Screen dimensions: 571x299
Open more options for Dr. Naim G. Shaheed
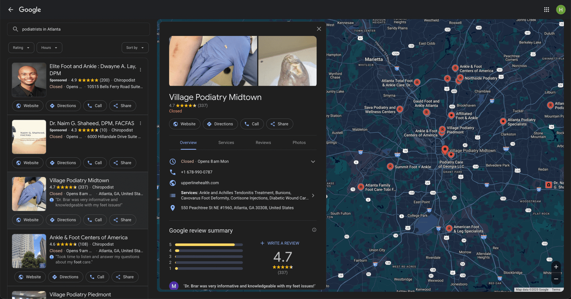141,123
